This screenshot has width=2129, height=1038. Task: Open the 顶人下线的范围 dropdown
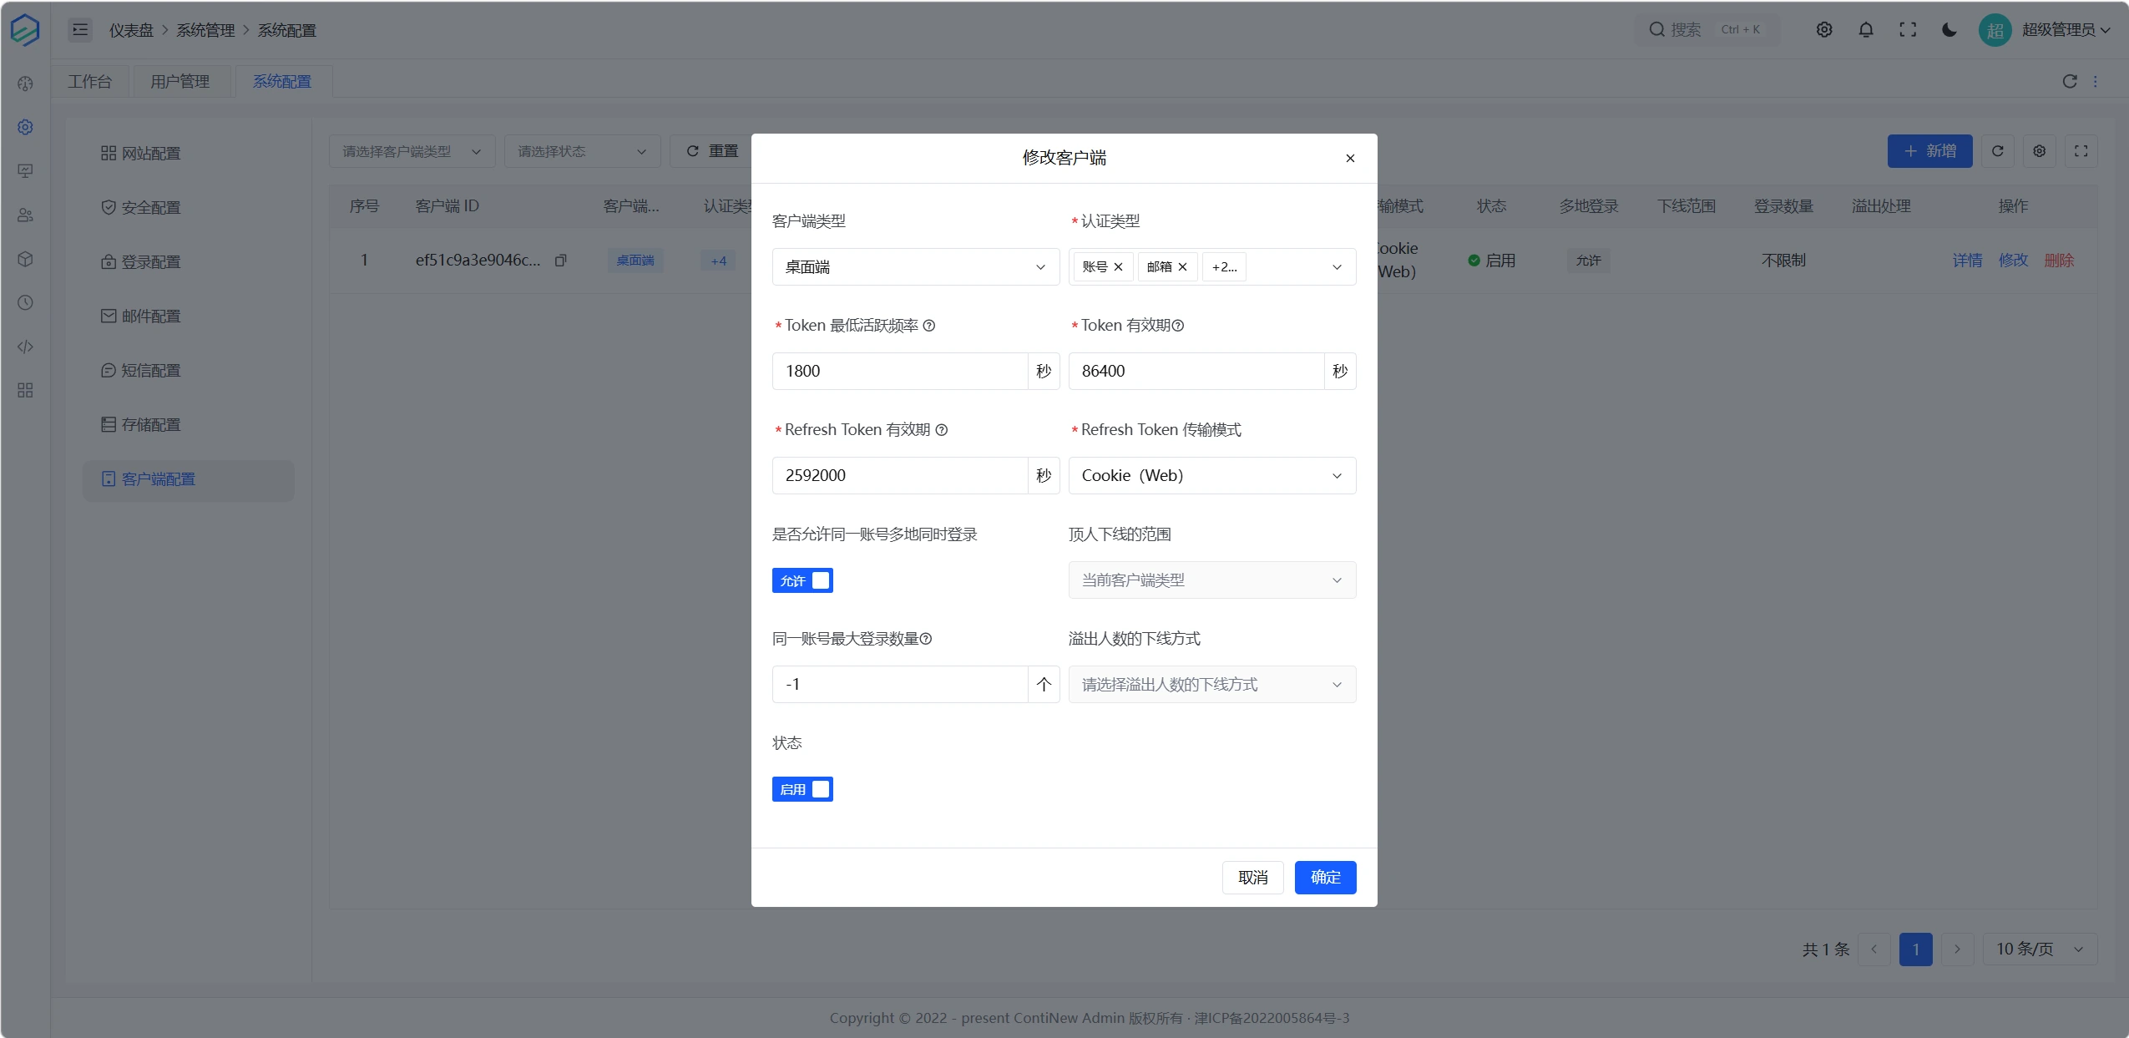[1212, 580]
